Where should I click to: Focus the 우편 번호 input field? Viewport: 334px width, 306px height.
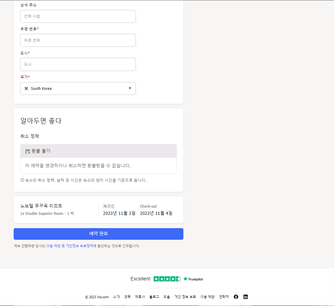click(78, 40)
